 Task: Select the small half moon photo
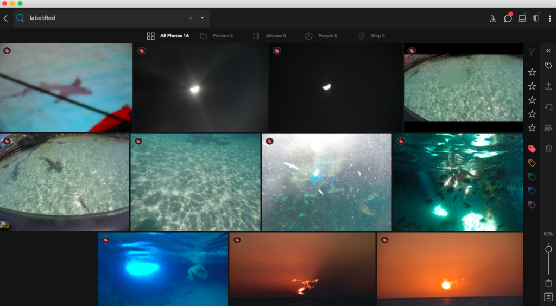(336, 88)
